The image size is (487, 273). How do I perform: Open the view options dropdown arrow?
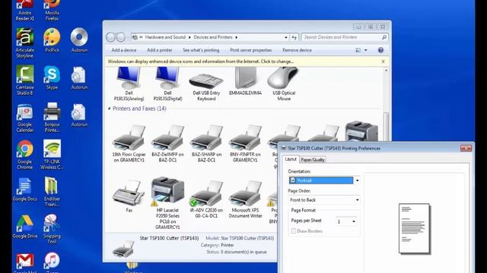pos(365,50)
